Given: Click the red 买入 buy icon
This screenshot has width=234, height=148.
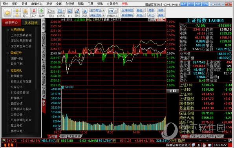Looking at the screenshot, I should [34, 11].
